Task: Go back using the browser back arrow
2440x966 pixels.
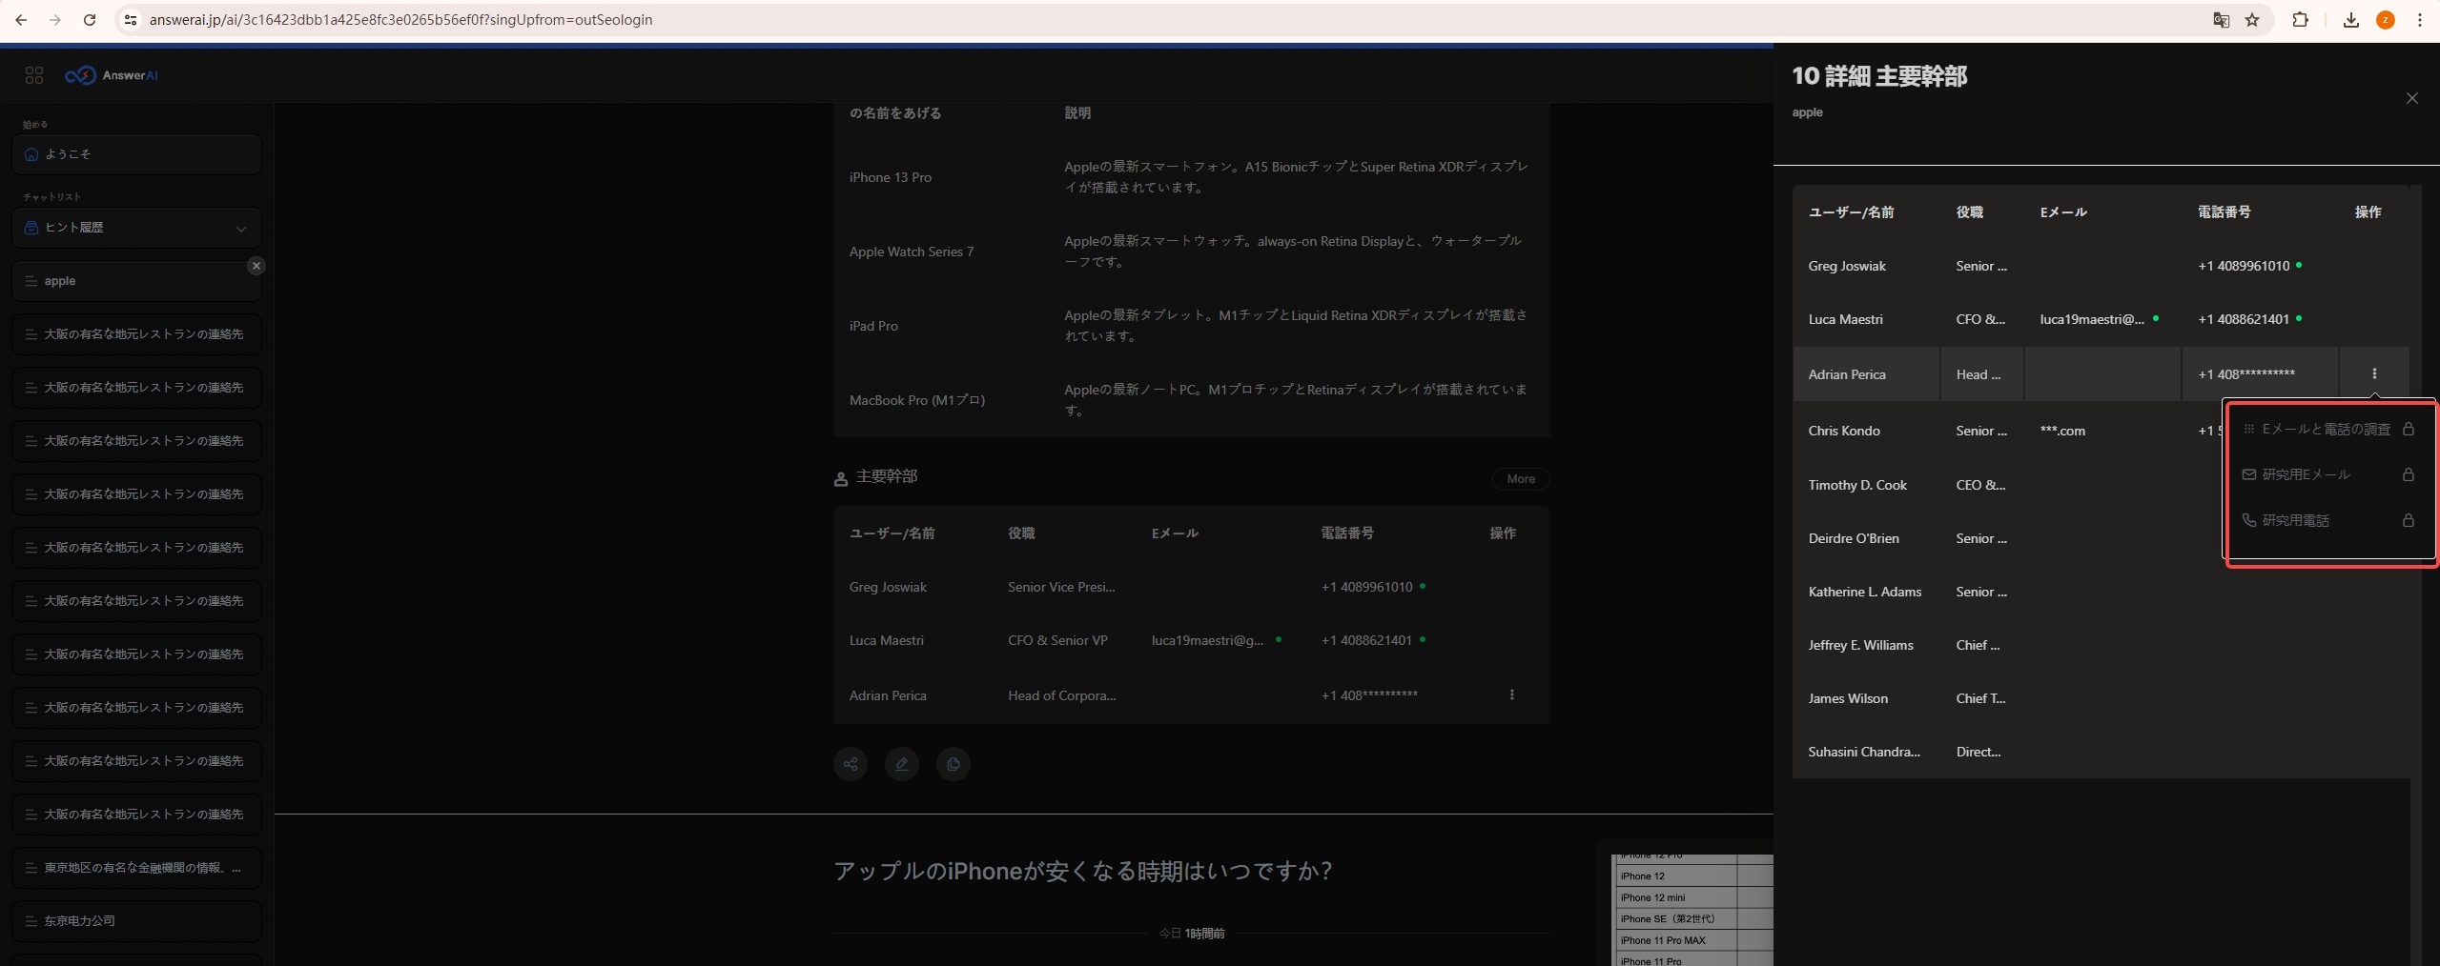Action: [20, 20]
